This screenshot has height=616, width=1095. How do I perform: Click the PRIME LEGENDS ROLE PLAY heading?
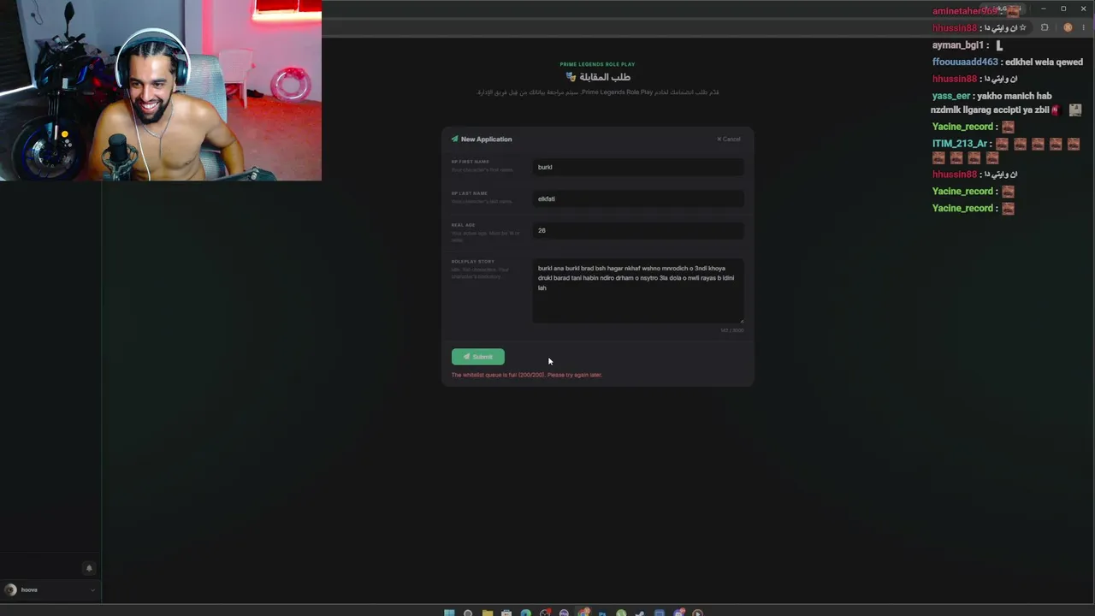[597, 64]
